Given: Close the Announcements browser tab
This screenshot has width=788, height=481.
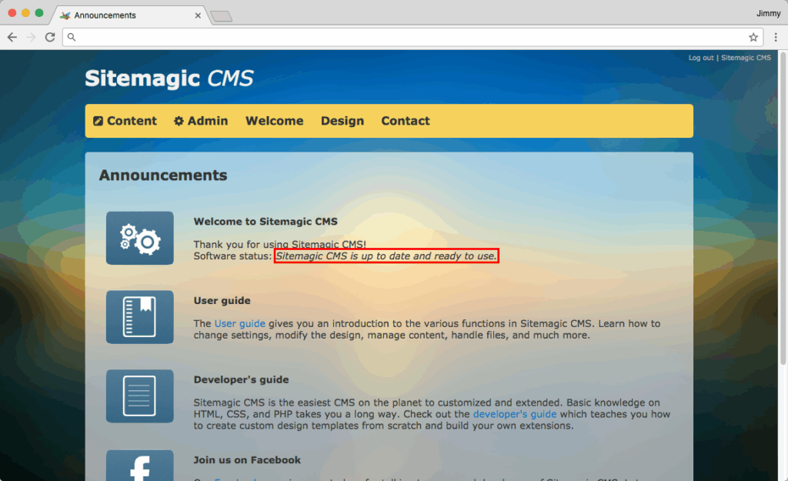Looking at the screenshot, I should 198,15.
